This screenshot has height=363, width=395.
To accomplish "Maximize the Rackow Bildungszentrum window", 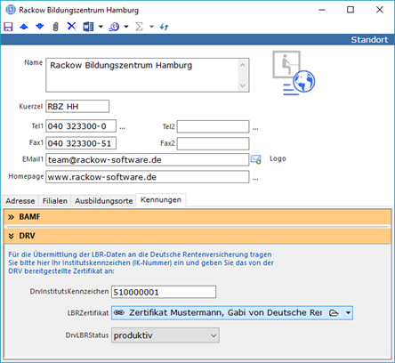I will click(x=351, y=10).
